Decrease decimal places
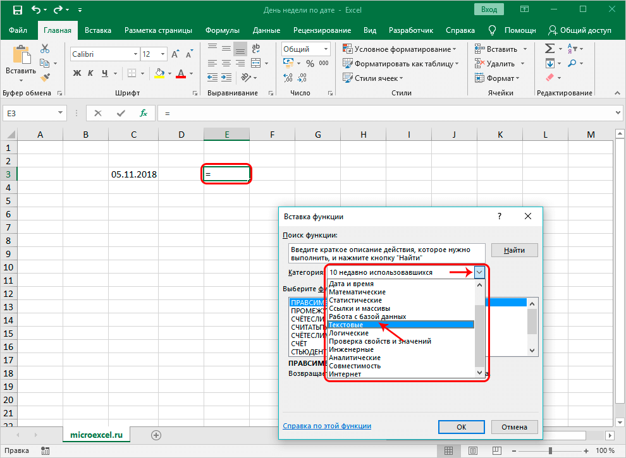Screen dimensions: 626x458 tap(302, 78)
